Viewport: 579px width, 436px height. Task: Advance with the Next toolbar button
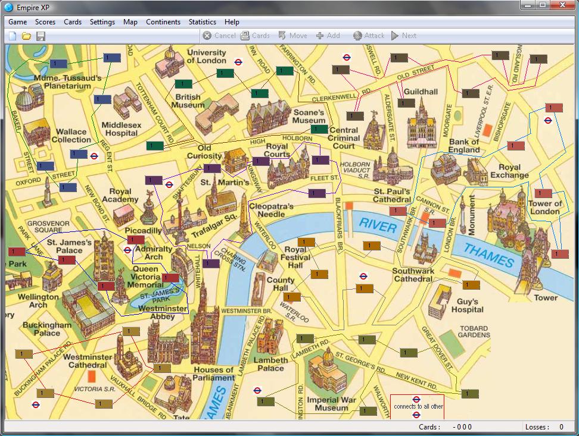tap(404, 36)
